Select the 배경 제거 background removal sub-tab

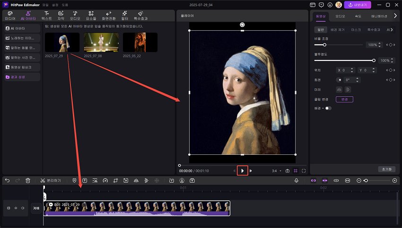[337, 30]
